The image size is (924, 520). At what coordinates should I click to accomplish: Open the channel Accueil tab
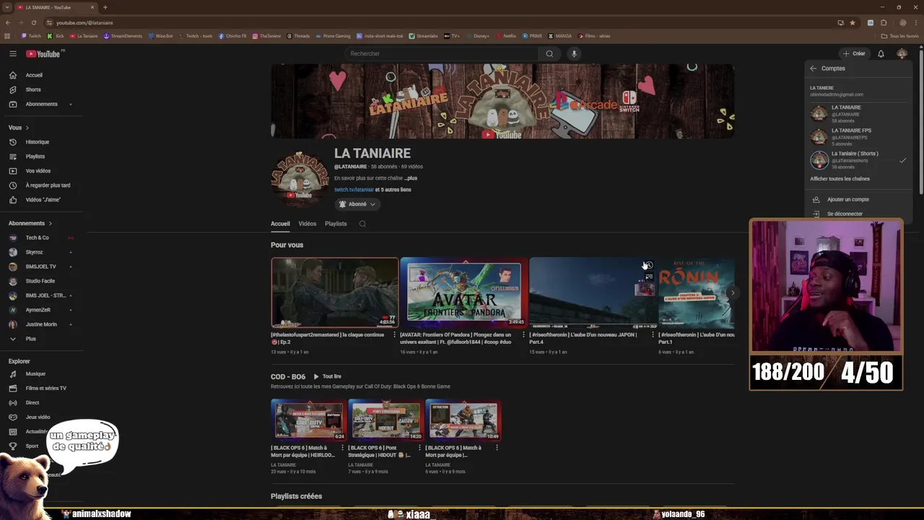click(280, 224)
